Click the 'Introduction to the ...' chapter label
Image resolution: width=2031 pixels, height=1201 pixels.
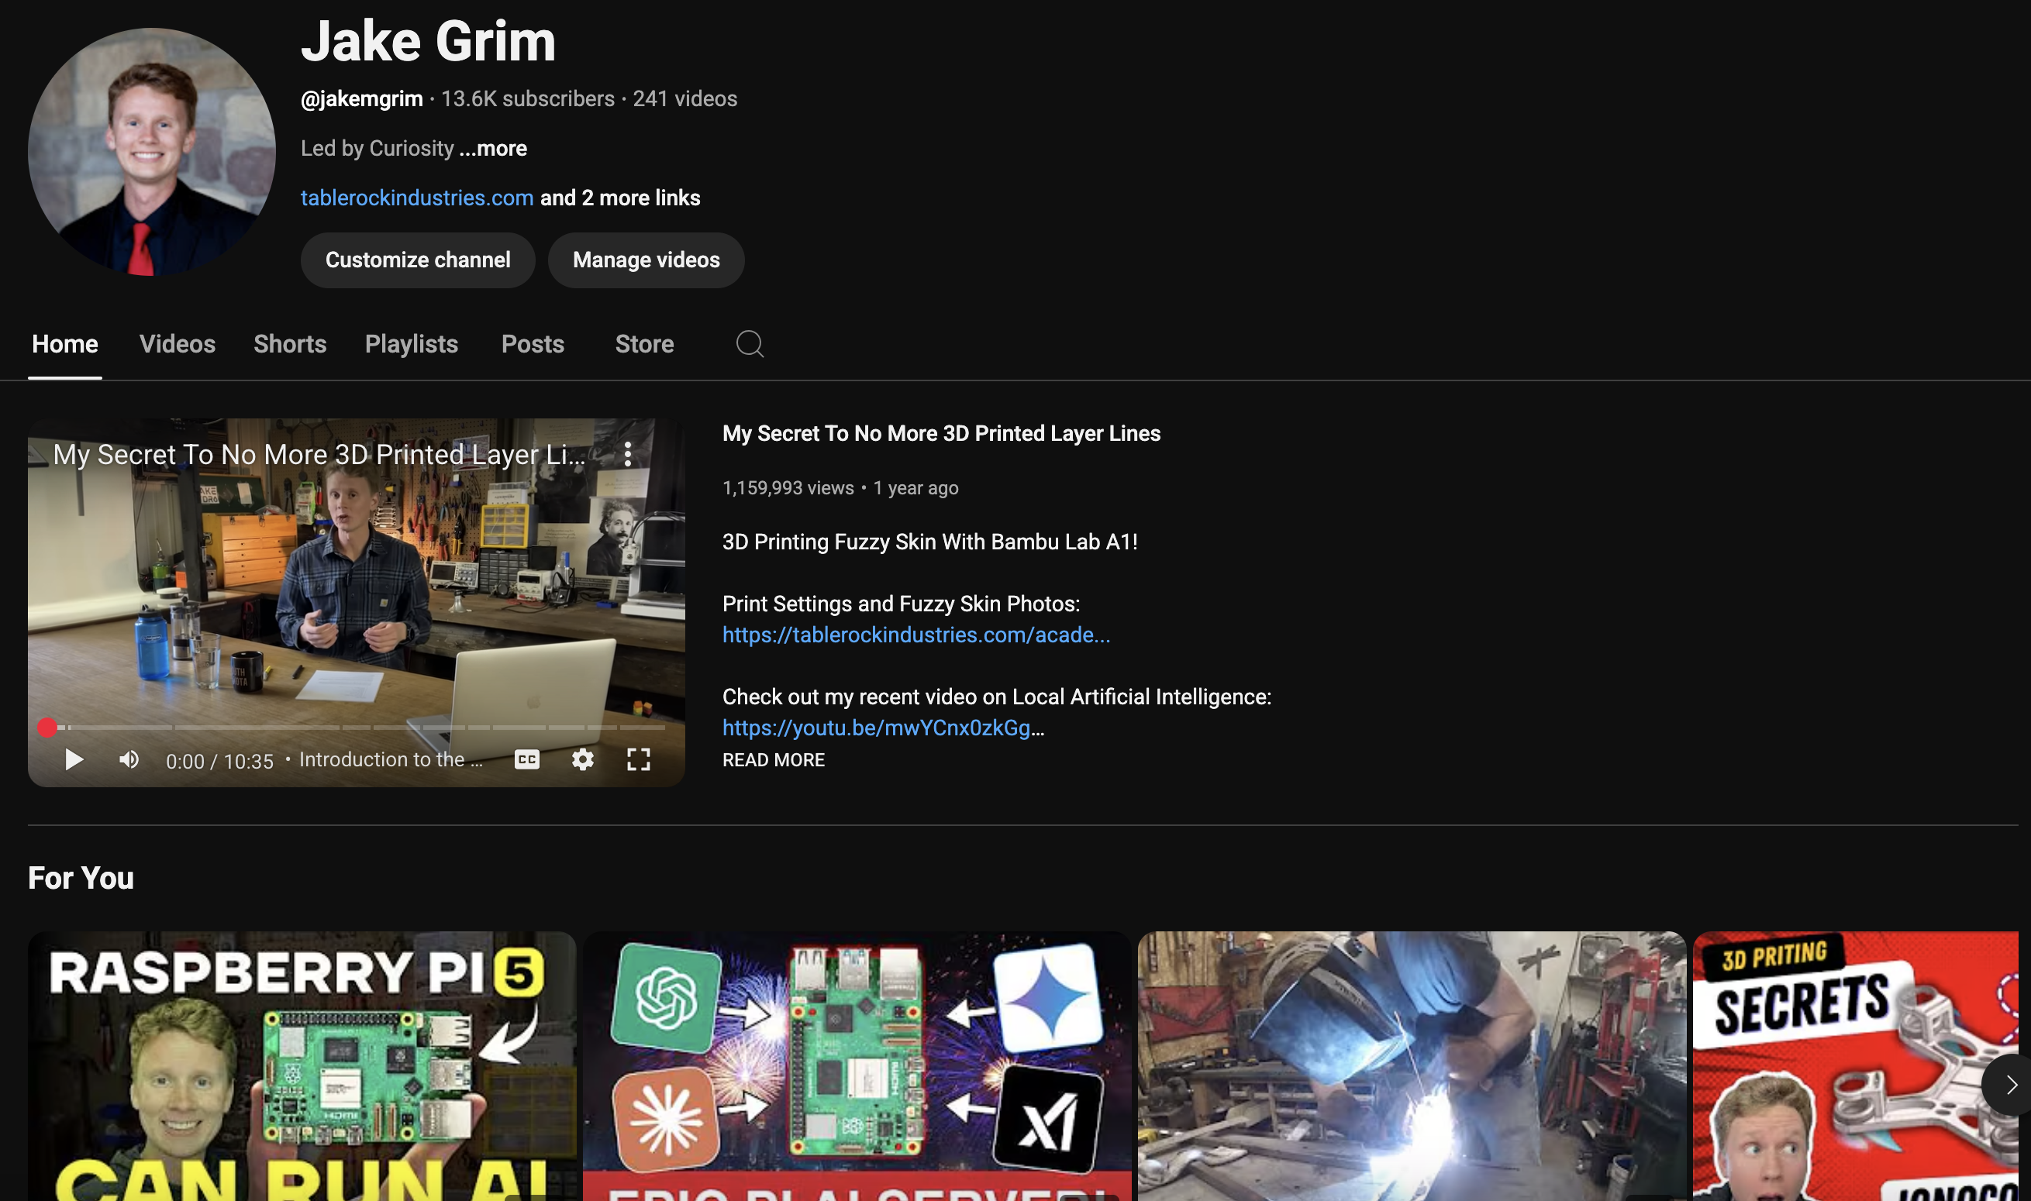point(390,759)
